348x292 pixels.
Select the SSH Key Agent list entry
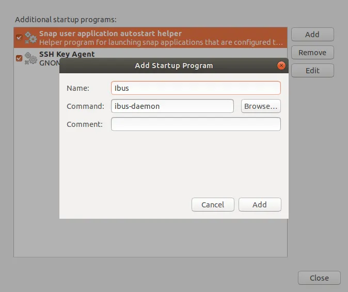pyautogui.click(x=67, y=54)
